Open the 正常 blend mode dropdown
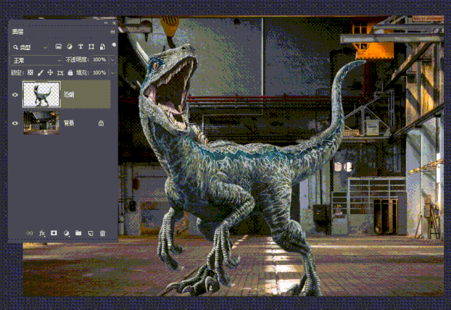The width and height of the screenshot is (451, 310). click(x=35, y=60)
